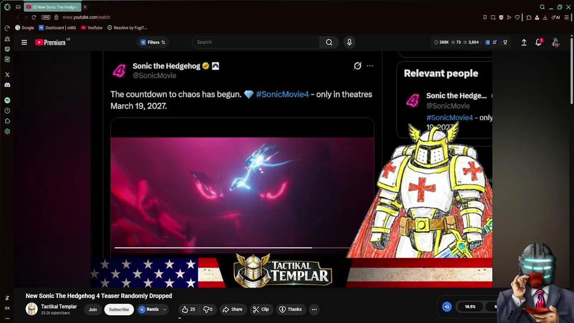The image size is (574, 323).
Task: Open the Spotify sidebar icon
Action: click(x=7, y=100)
